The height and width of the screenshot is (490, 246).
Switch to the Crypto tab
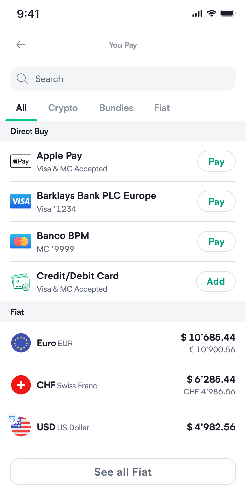pyautogui.click(x=63, y=108)
